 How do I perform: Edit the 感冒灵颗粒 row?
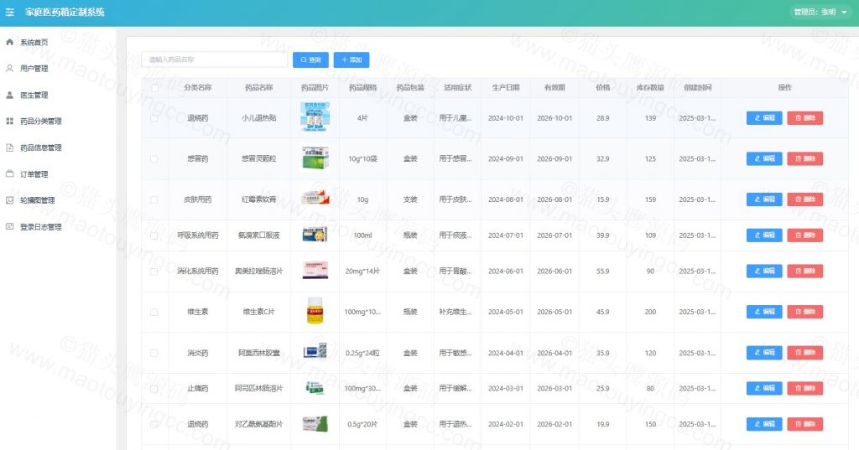[764, 158]
